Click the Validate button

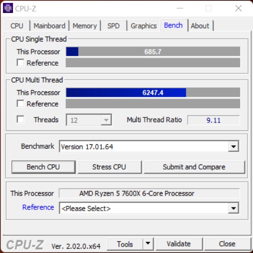coord(179,244)
